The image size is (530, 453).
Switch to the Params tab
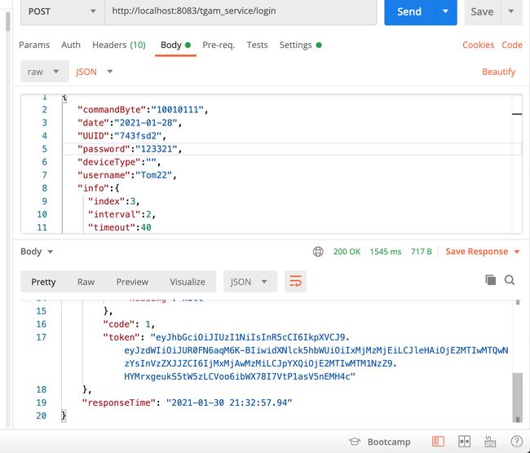34,45
